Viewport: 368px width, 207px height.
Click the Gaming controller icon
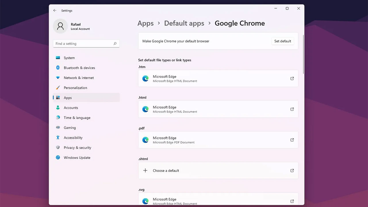point(58,128)
